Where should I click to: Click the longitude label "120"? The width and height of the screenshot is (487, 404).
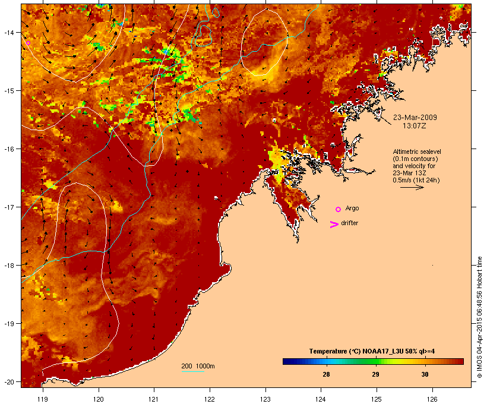point(99,399)
